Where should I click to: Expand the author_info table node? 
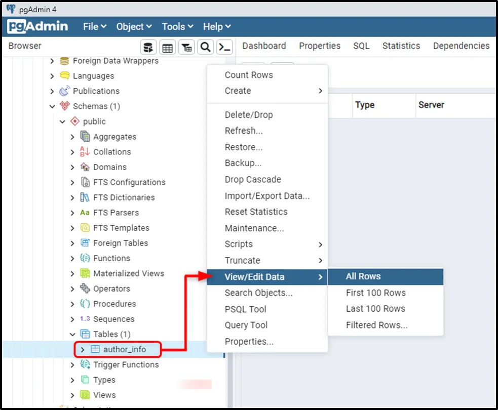pos(83,349)
